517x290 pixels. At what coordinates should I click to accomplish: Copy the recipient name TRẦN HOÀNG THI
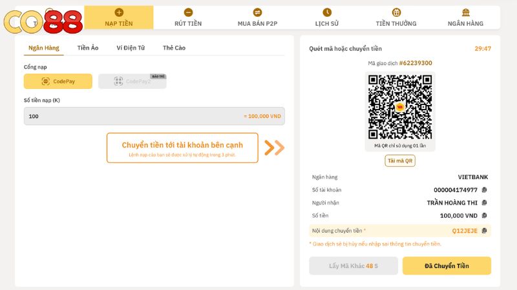tap(484, 202)
